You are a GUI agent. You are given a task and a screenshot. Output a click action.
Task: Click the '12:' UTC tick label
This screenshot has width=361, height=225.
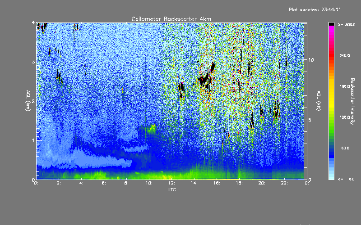[x=171, y=183]
